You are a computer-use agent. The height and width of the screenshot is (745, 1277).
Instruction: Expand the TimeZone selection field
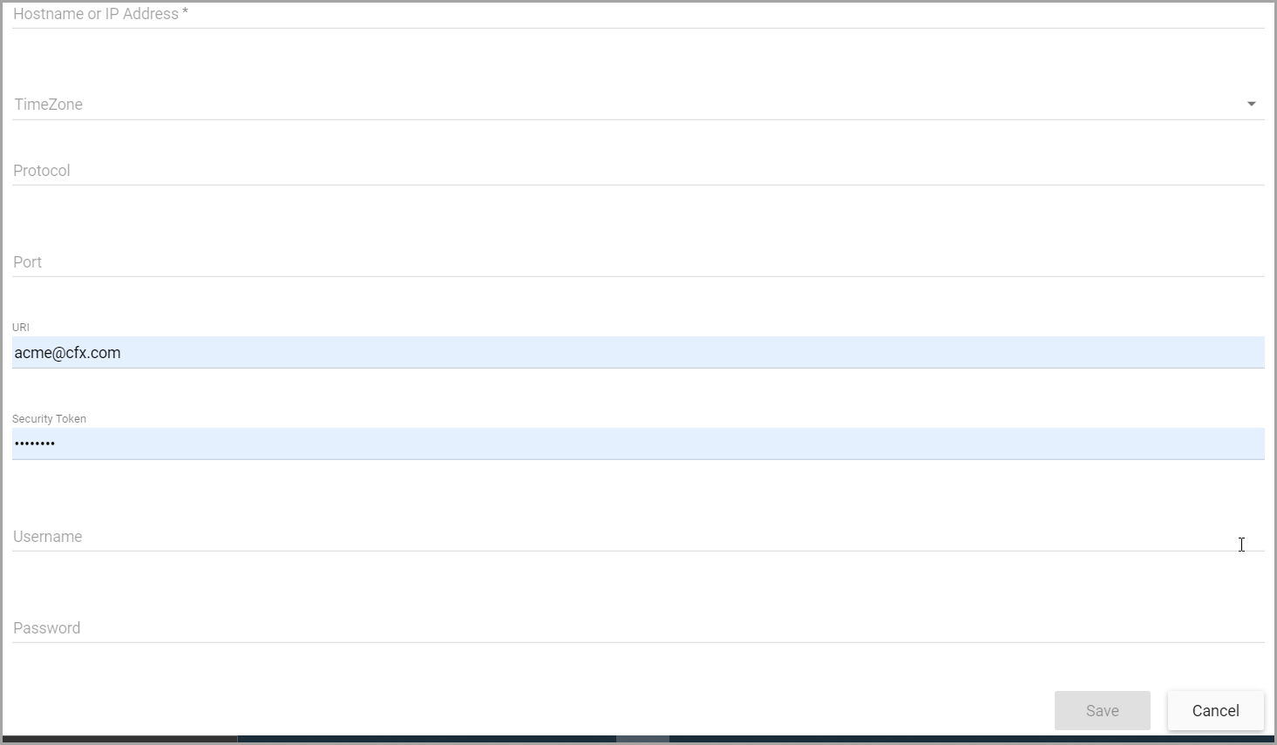point(638,104)
